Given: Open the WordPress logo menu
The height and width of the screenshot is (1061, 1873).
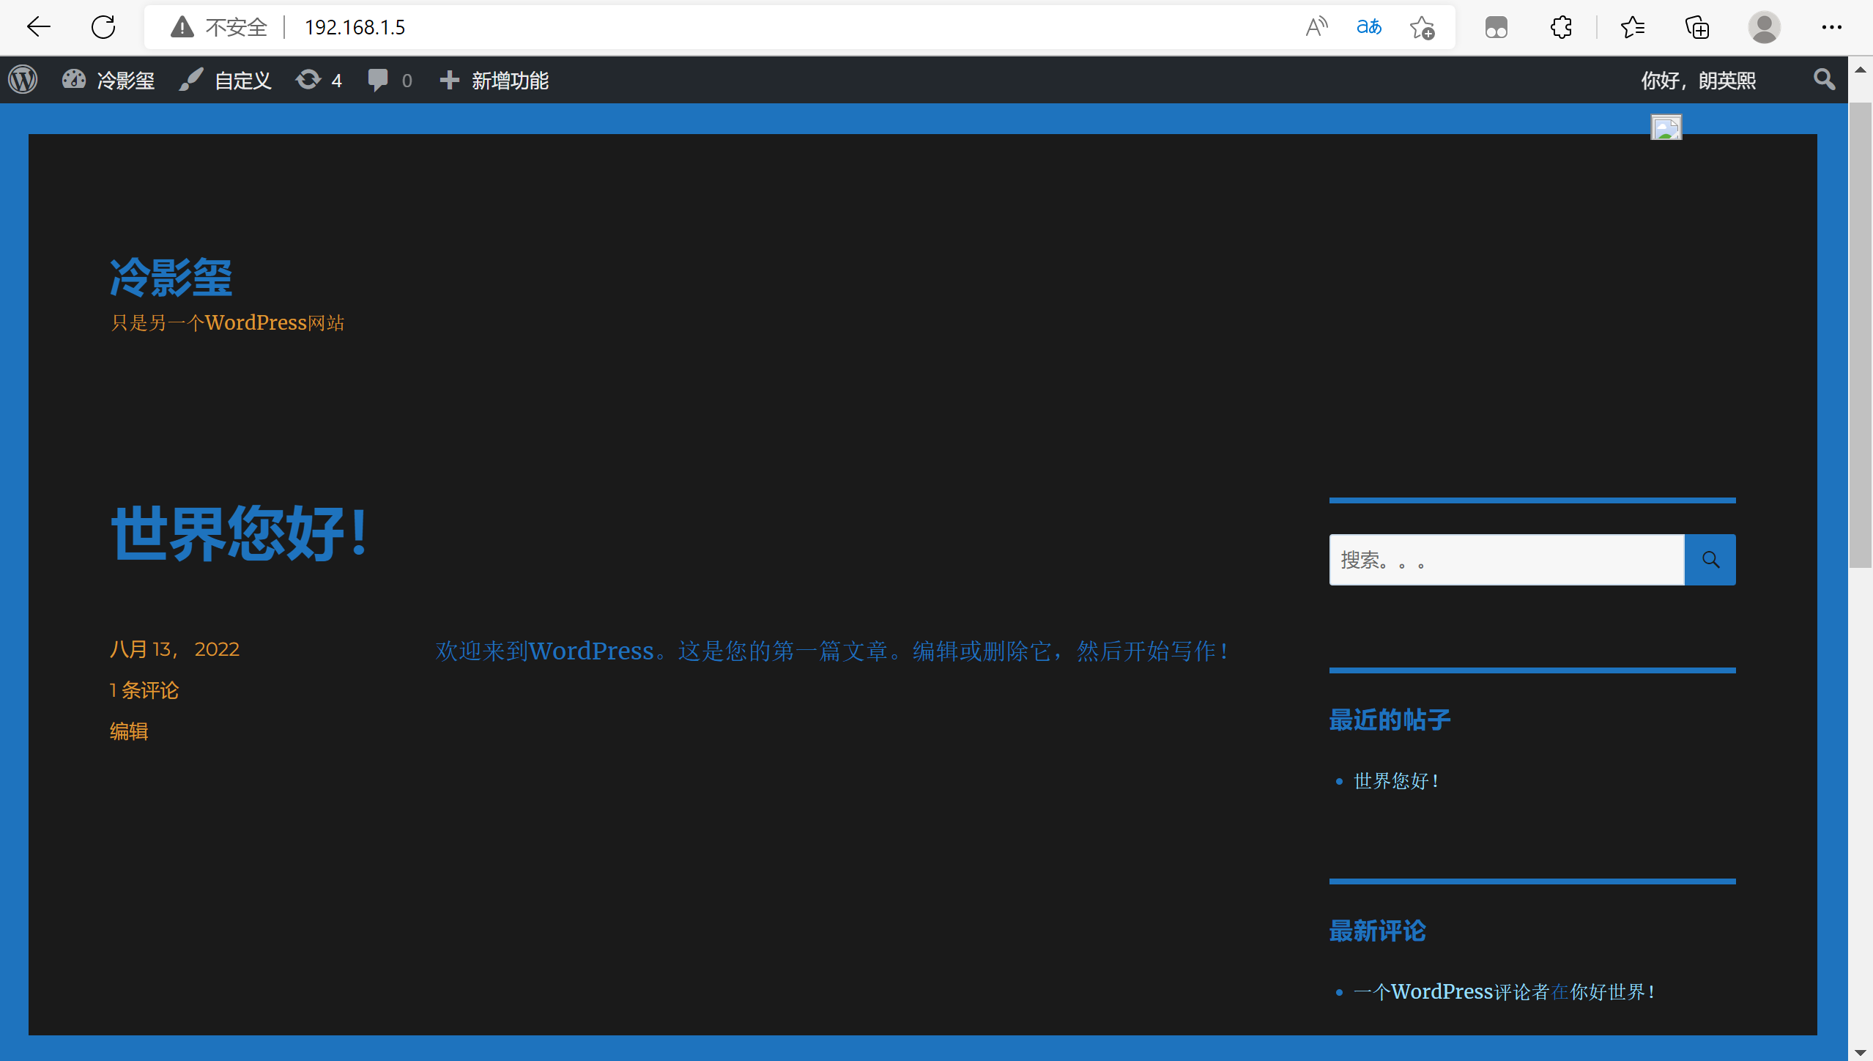Looking at the screenshot, I should coord(23,80).
